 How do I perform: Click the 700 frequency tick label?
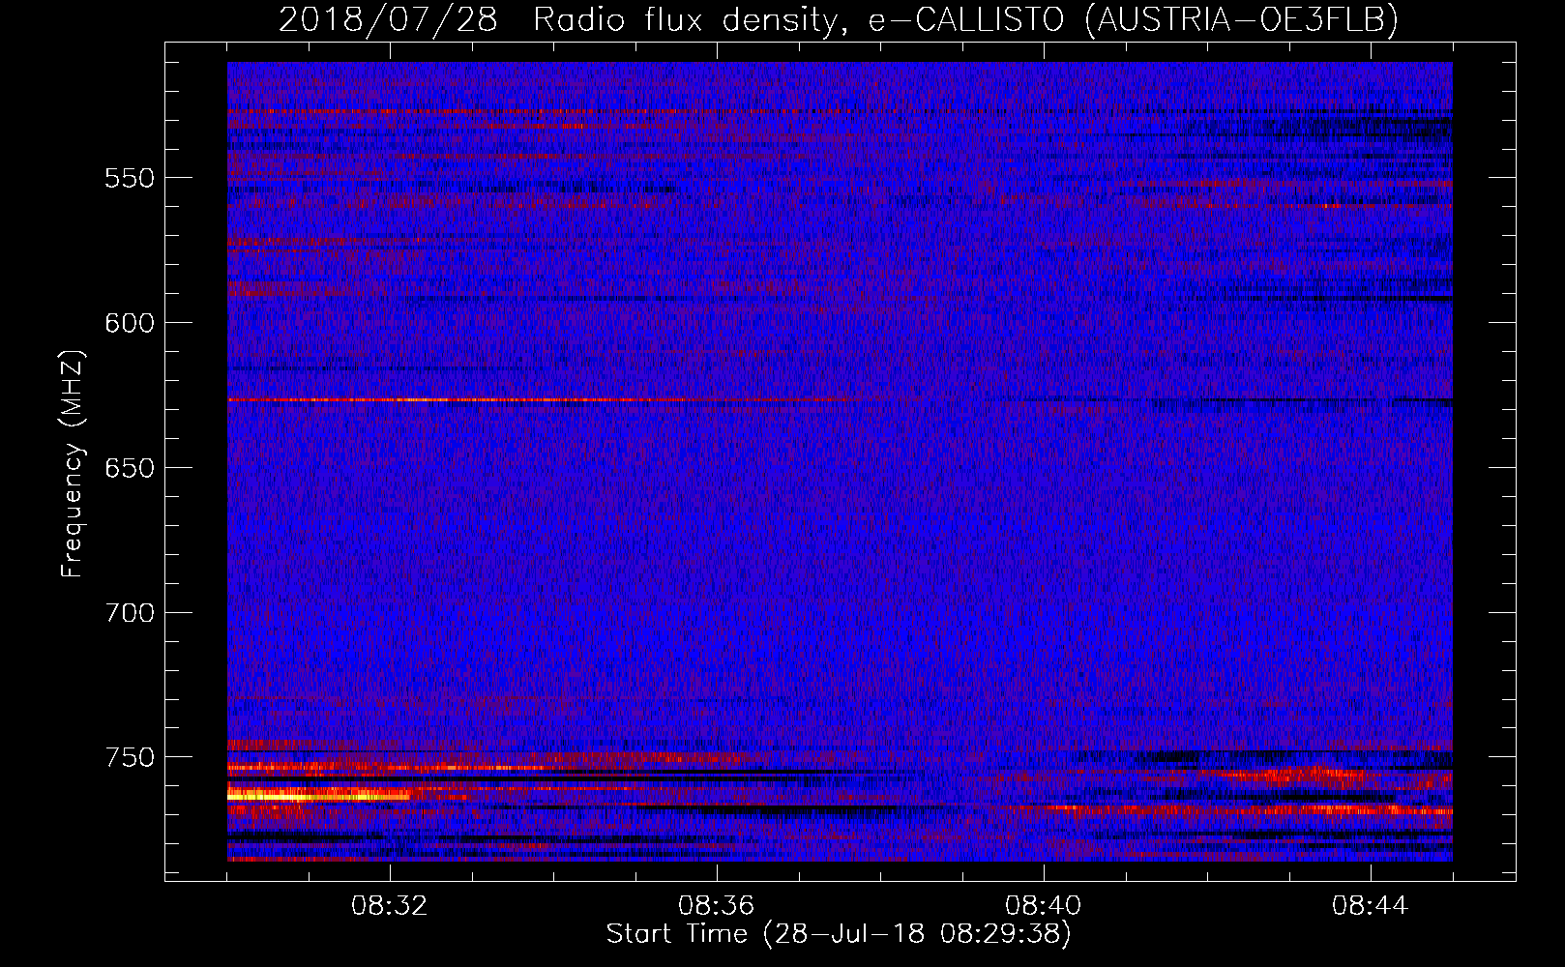[130, 613]
